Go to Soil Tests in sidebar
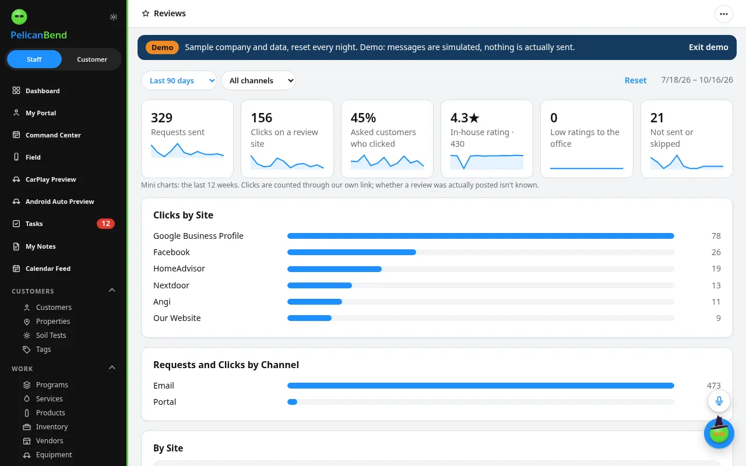This screenshot has width=746, height=466. coord(51,336)
